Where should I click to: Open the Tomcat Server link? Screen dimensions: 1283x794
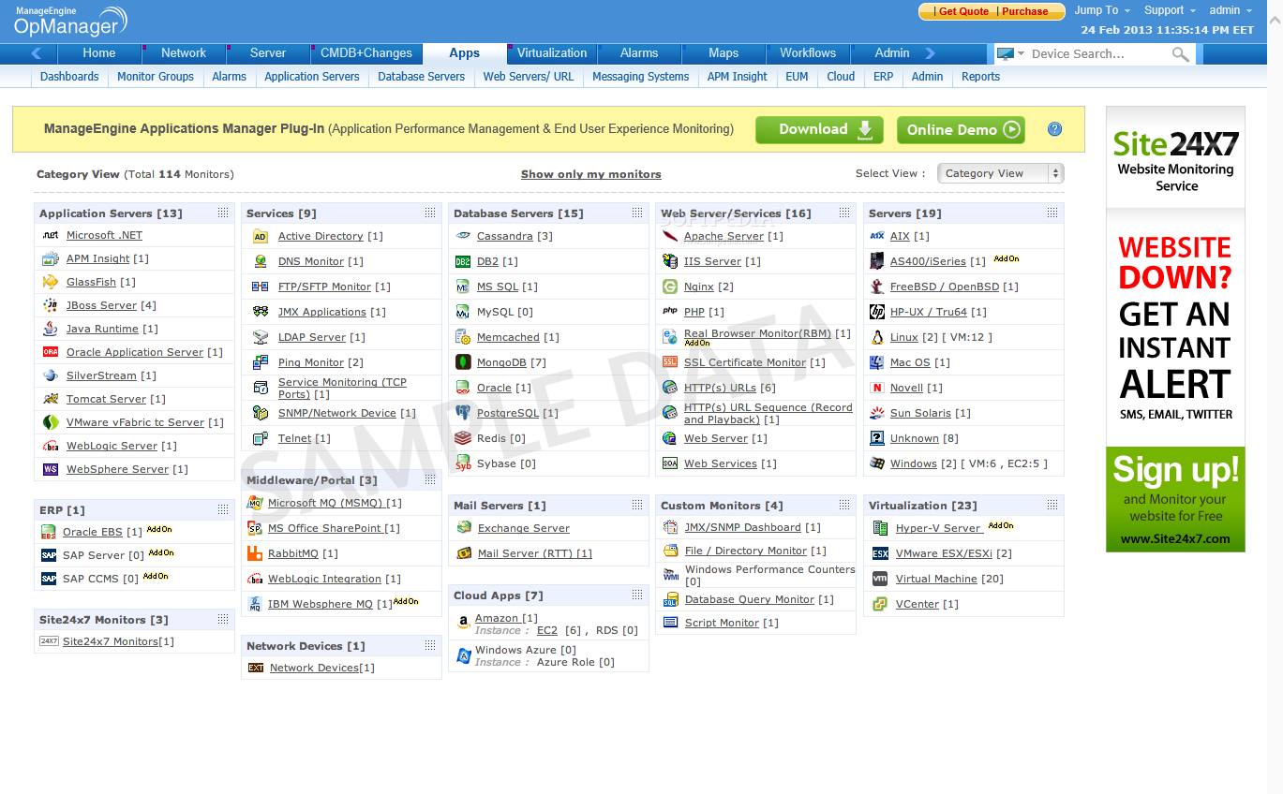point(107,399)
